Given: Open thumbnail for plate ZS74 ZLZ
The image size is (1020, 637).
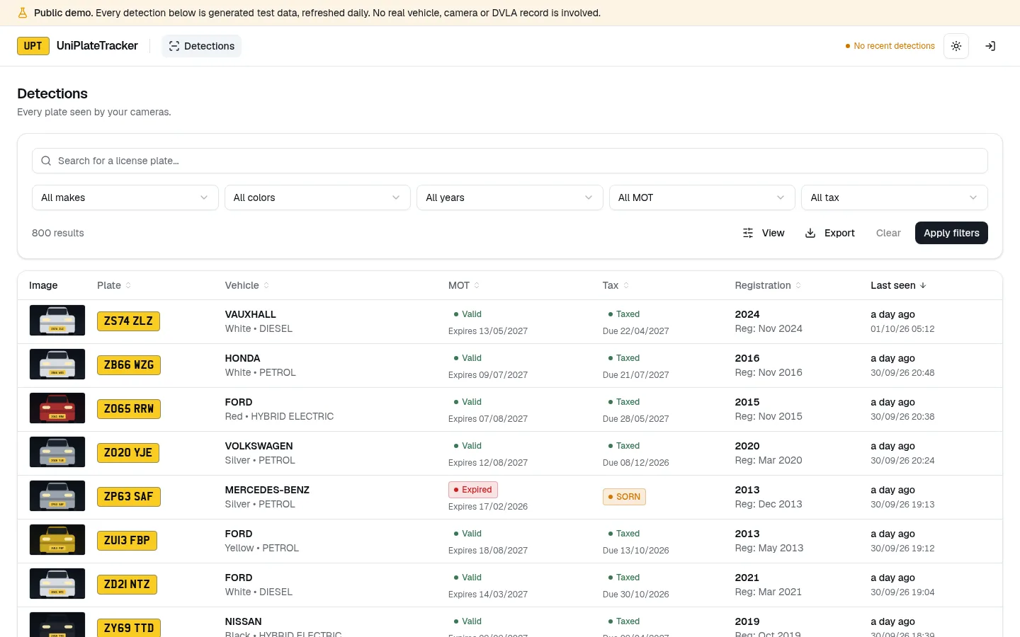Looking at the screenshot, I should [57, 321].
